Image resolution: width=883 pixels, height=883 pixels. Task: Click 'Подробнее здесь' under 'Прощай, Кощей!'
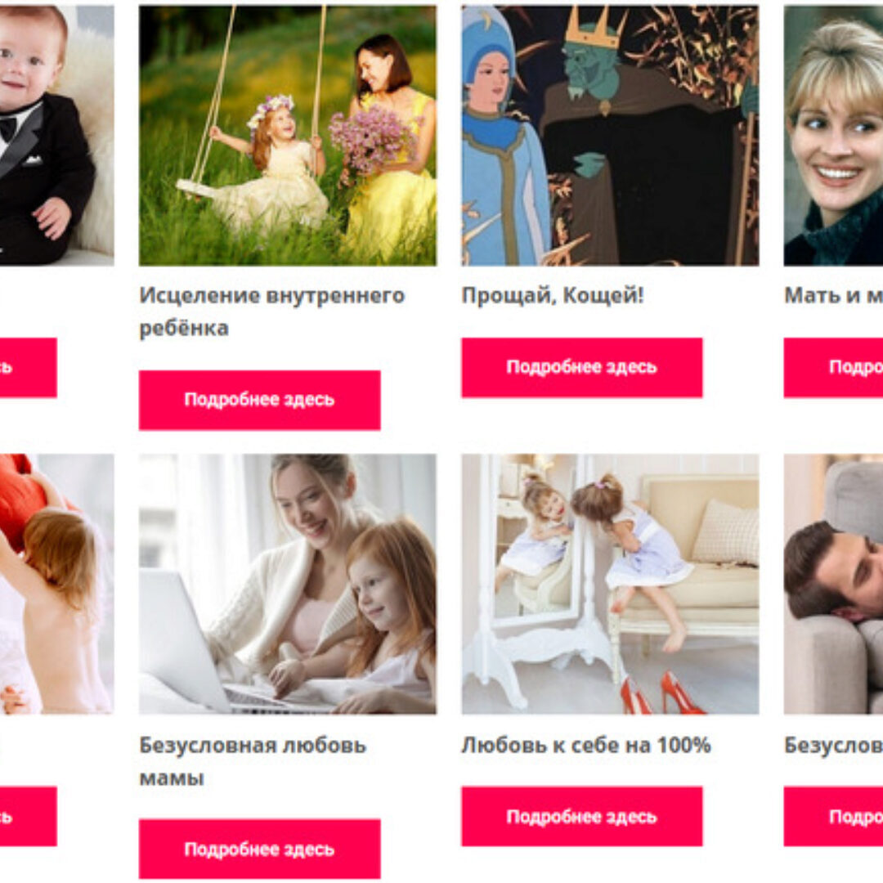[582, 367]
